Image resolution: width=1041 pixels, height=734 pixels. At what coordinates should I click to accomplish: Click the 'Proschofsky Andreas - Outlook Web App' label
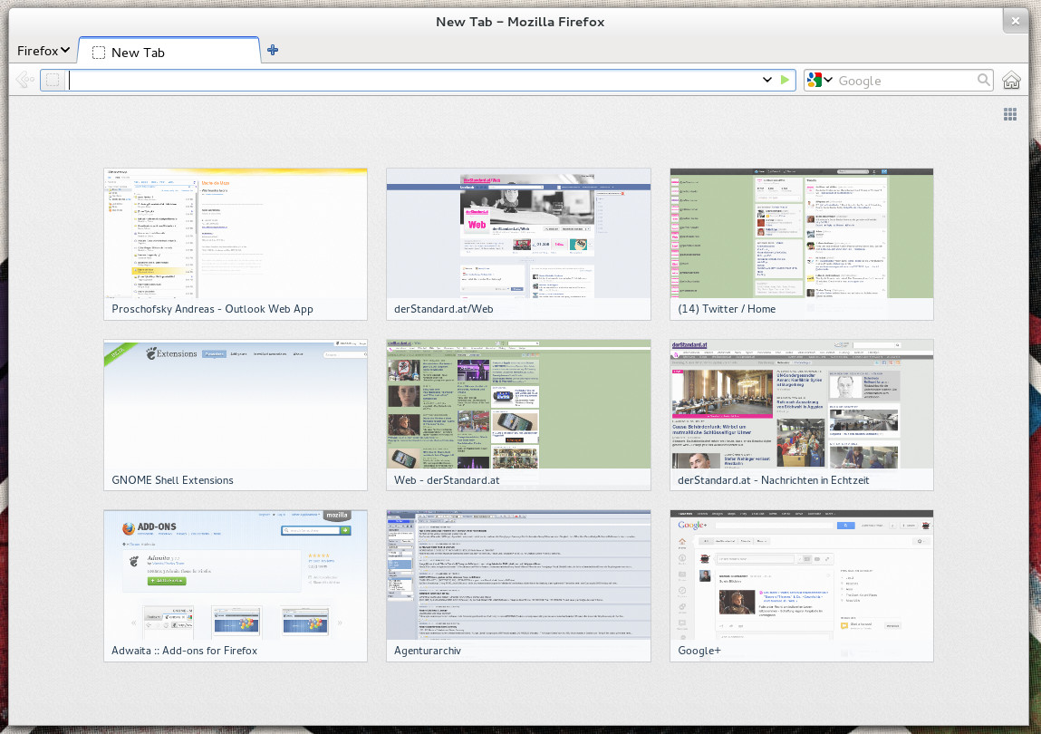[212, 309]
